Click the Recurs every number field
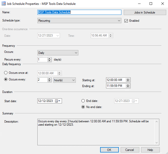Image resolution: width=168 pixels, height=154 pixels. tap(43, 60)
